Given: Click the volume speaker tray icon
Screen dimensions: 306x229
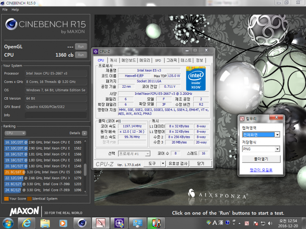Looking at the screenshot, I should 270,223.
